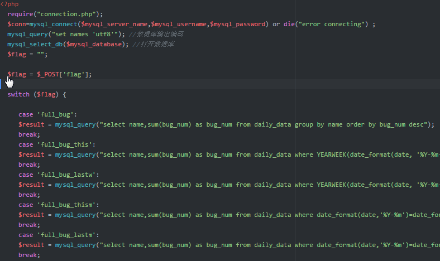The width and height of the screenshot is (440, 261).
Task: Select the "error connecting" string
Action: coord(332,24)
